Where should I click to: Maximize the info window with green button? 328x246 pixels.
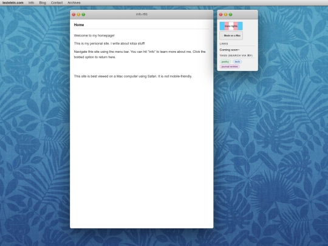pyautogui.click(x=83, y=15)
